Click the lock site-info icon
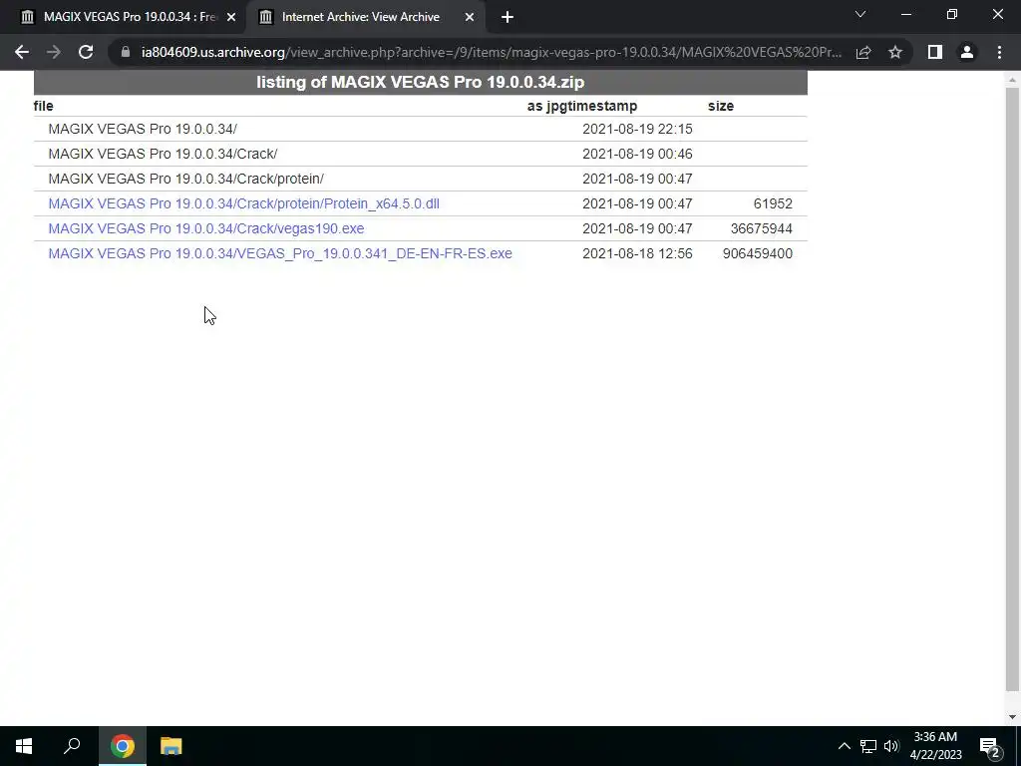Viewport: 1021px width, 766px height. [126, 52]
